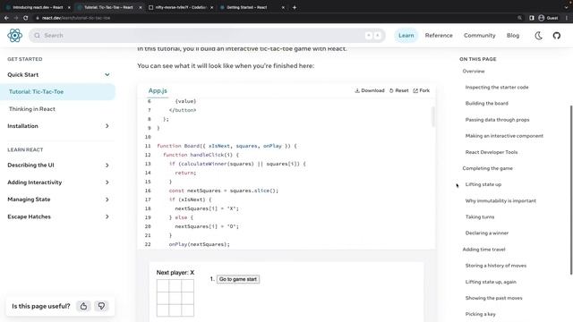Screen dimensions: 573x322
Task: Click the browser back arrow
Action: (6, 18)
